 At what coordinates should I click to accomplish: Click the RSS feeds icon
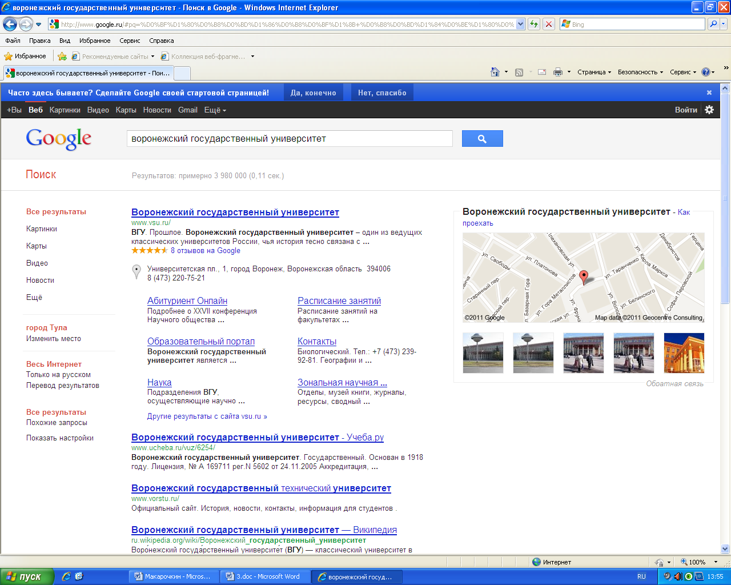point(519,72)
